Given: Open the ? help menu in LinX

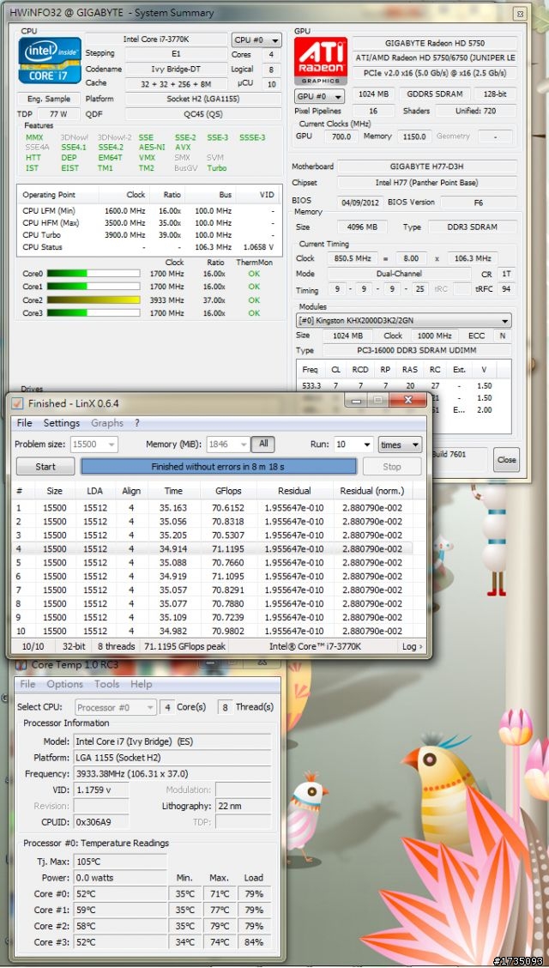Looking at the screenshot, I should [137, 423].
